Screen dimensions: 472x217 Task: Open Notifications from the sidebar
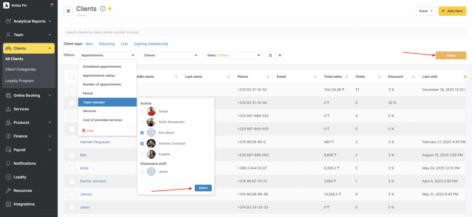click(x=24, y=163)
